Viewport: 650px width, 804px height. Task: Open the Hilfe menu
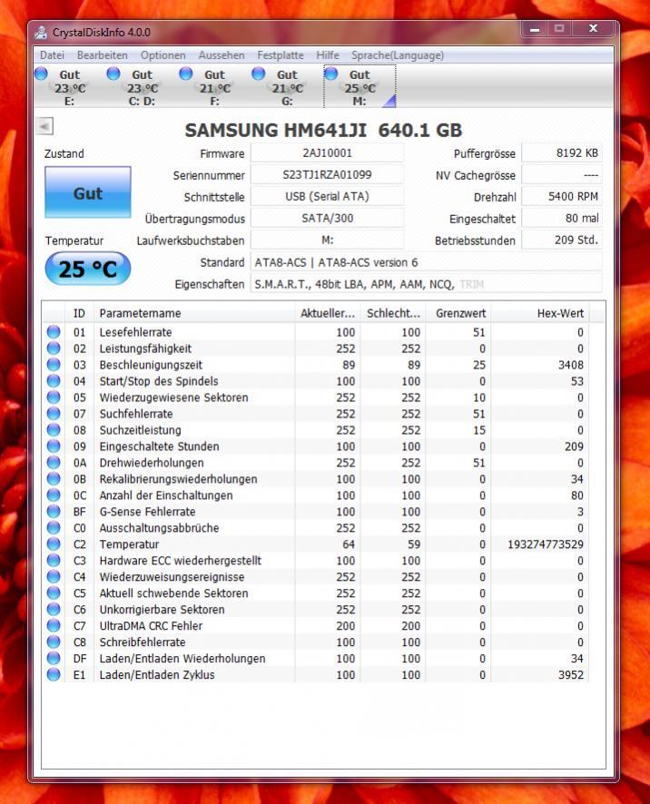click(328, 54)
